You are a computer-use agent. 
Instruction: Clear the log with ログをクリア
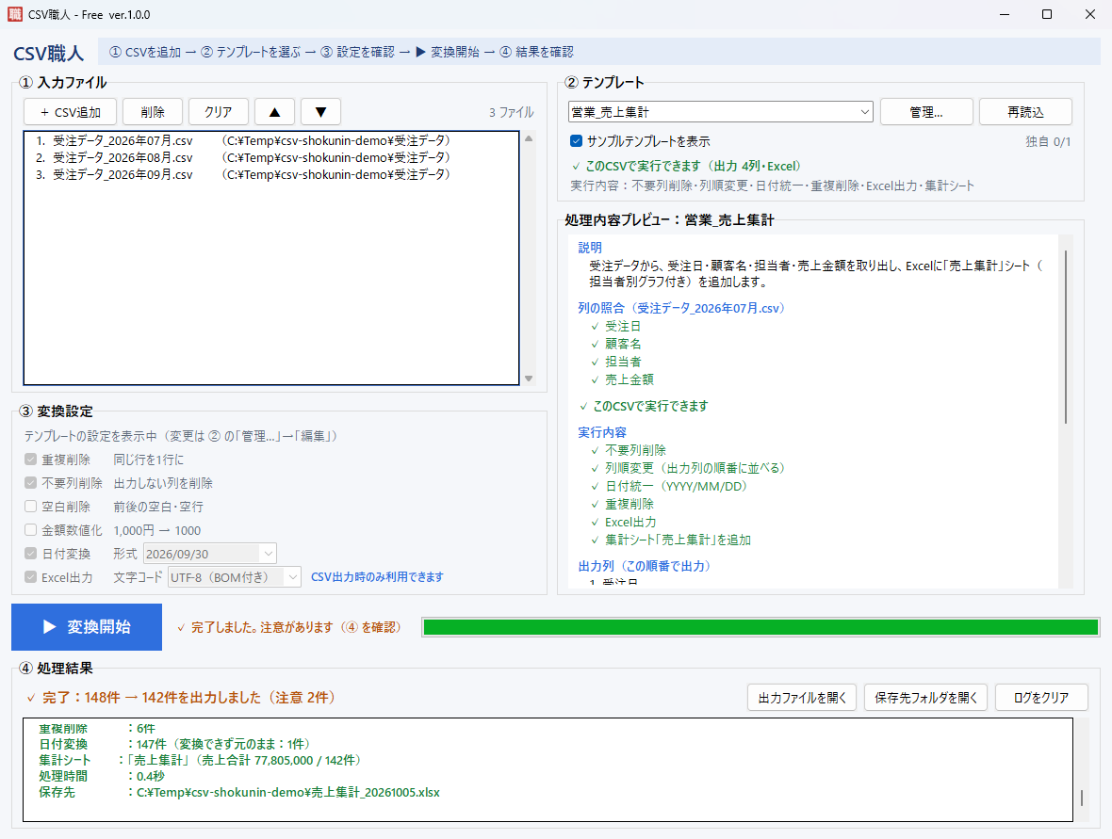click(1041, 697)
